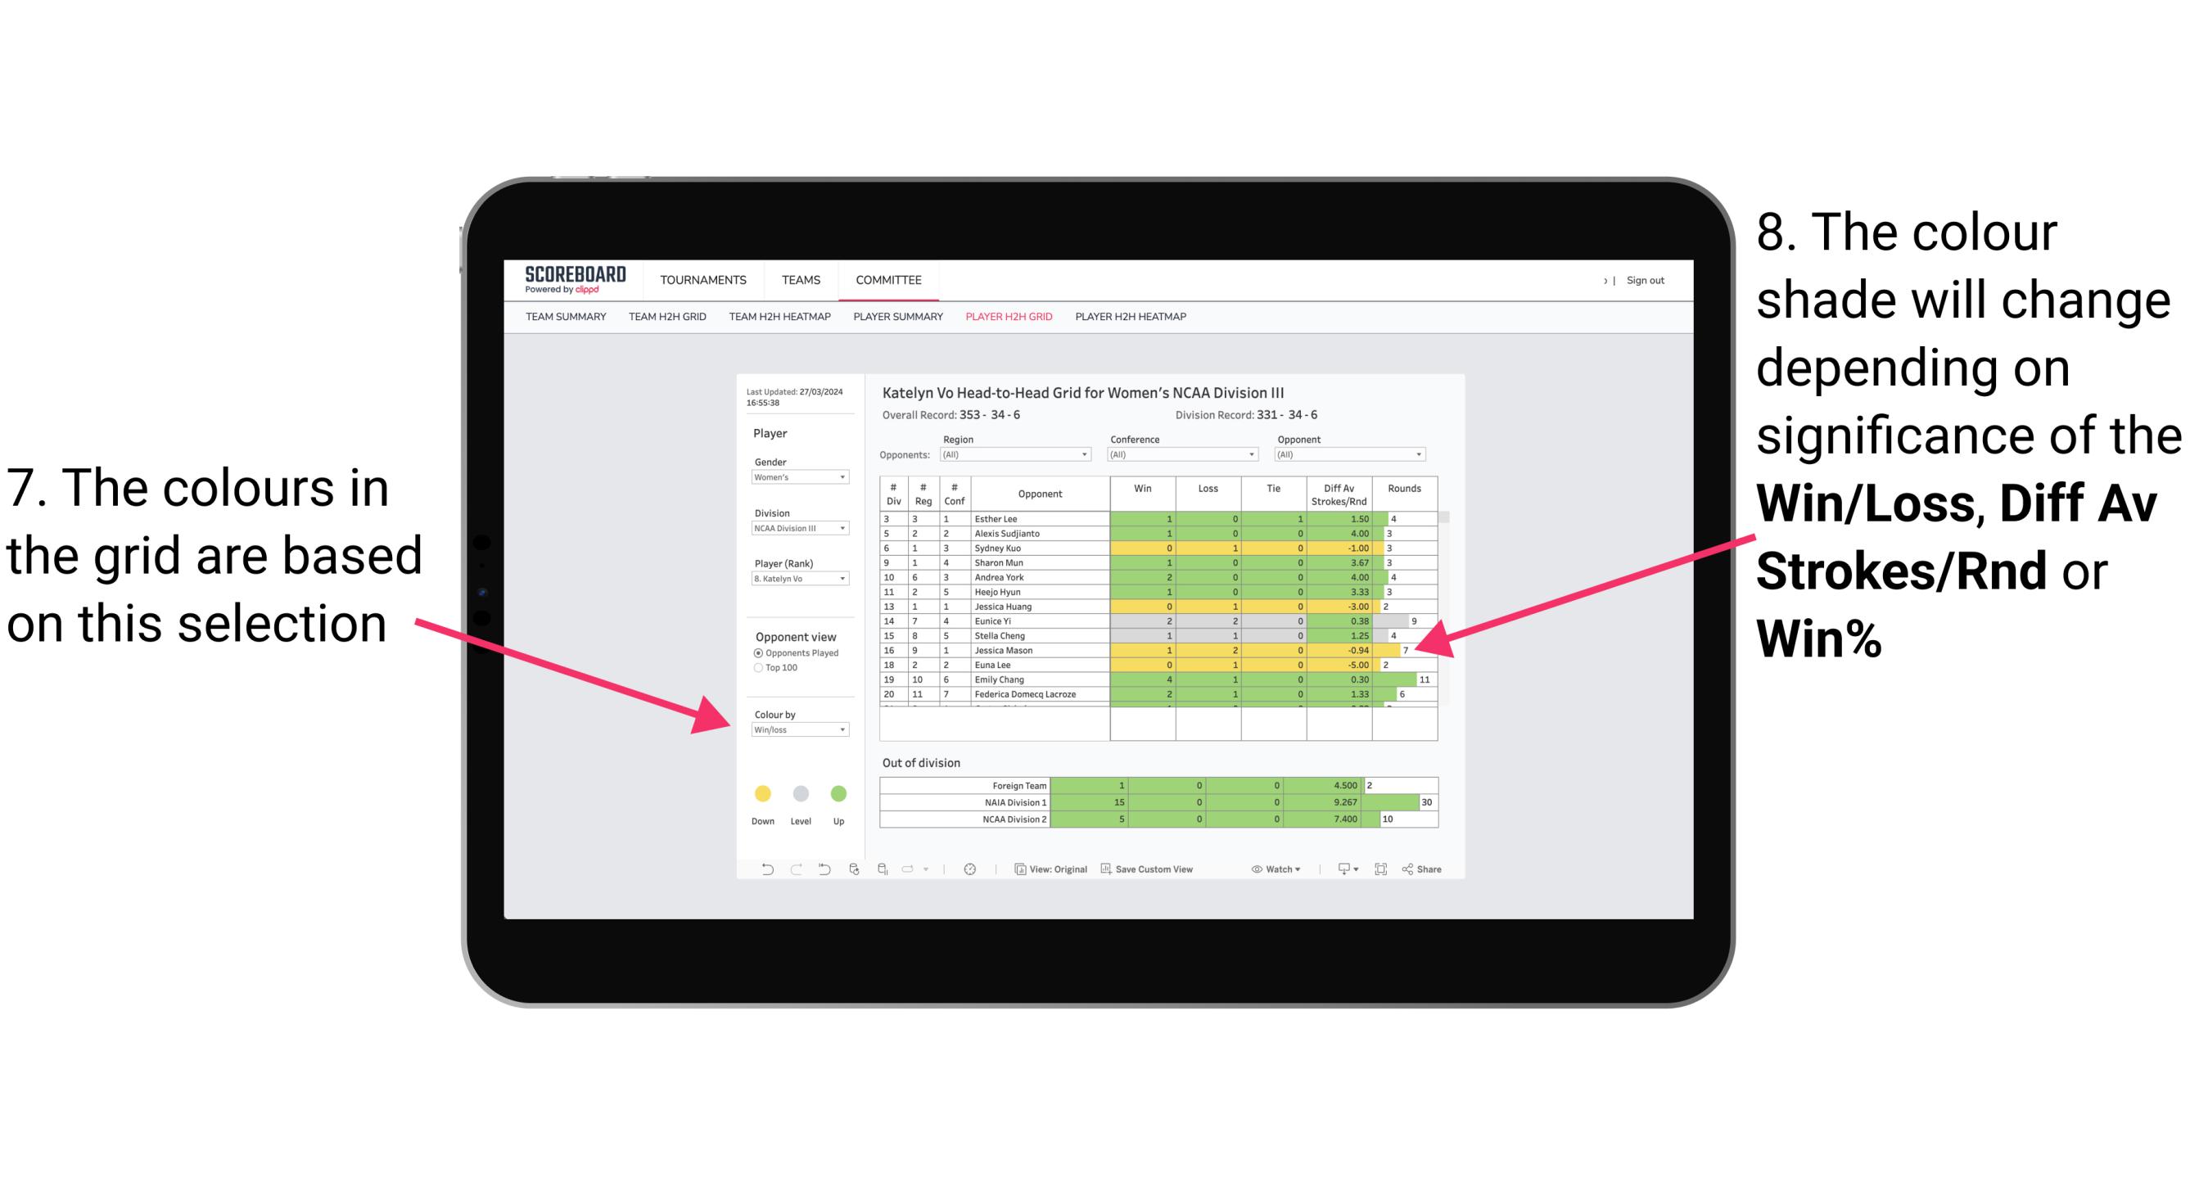This screenshot has height=1178, width=2190.
Task: Click Player Rank input field selector
Action: pyautogui.click(x=795, y=582)
